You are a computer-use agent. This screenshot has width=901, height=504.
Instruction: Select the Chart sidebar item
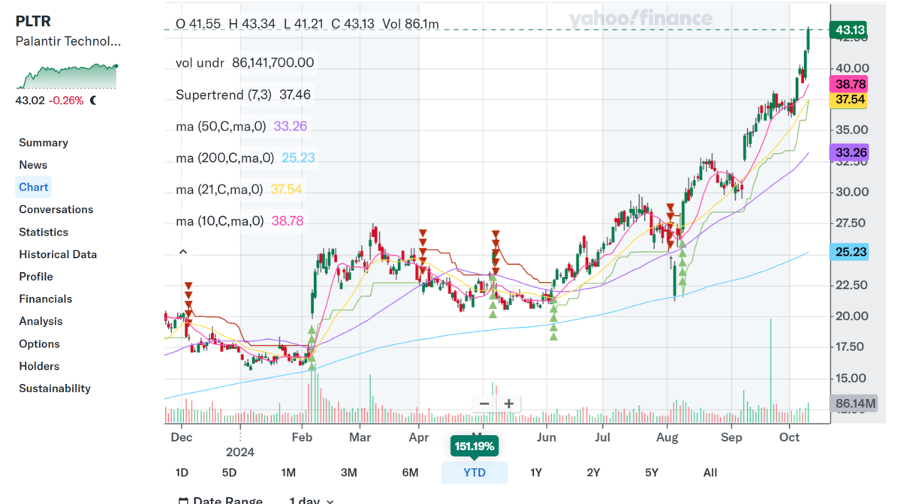[x=33, y=187]
